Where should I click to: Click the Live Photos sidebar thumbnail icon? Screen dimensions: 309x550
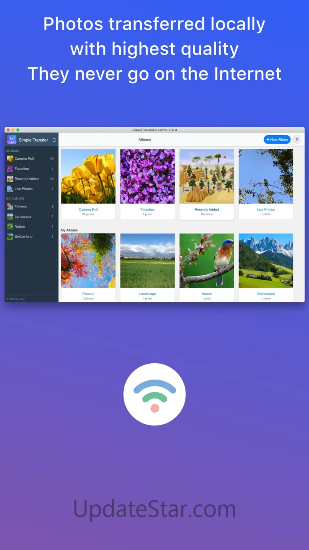coord(10,189)
